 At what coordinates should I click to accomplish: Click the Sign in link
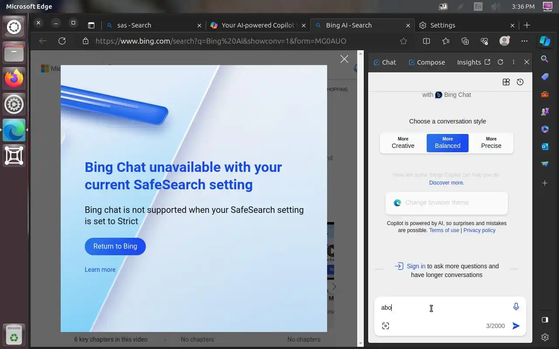[x=416, y=266]
